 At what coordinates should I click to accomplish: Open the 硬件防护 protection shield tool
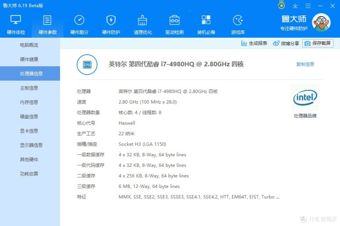pyautogui.click(x=111, y=24)
